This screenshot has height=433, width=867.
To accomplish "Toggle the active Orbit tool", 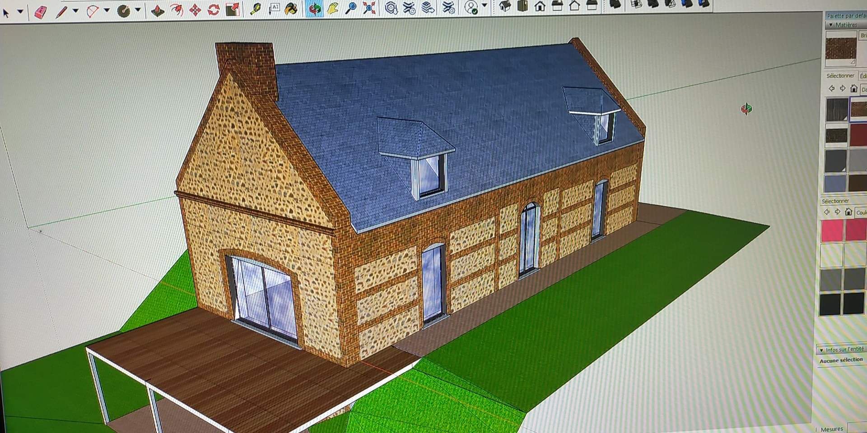I will pos(314,8).
